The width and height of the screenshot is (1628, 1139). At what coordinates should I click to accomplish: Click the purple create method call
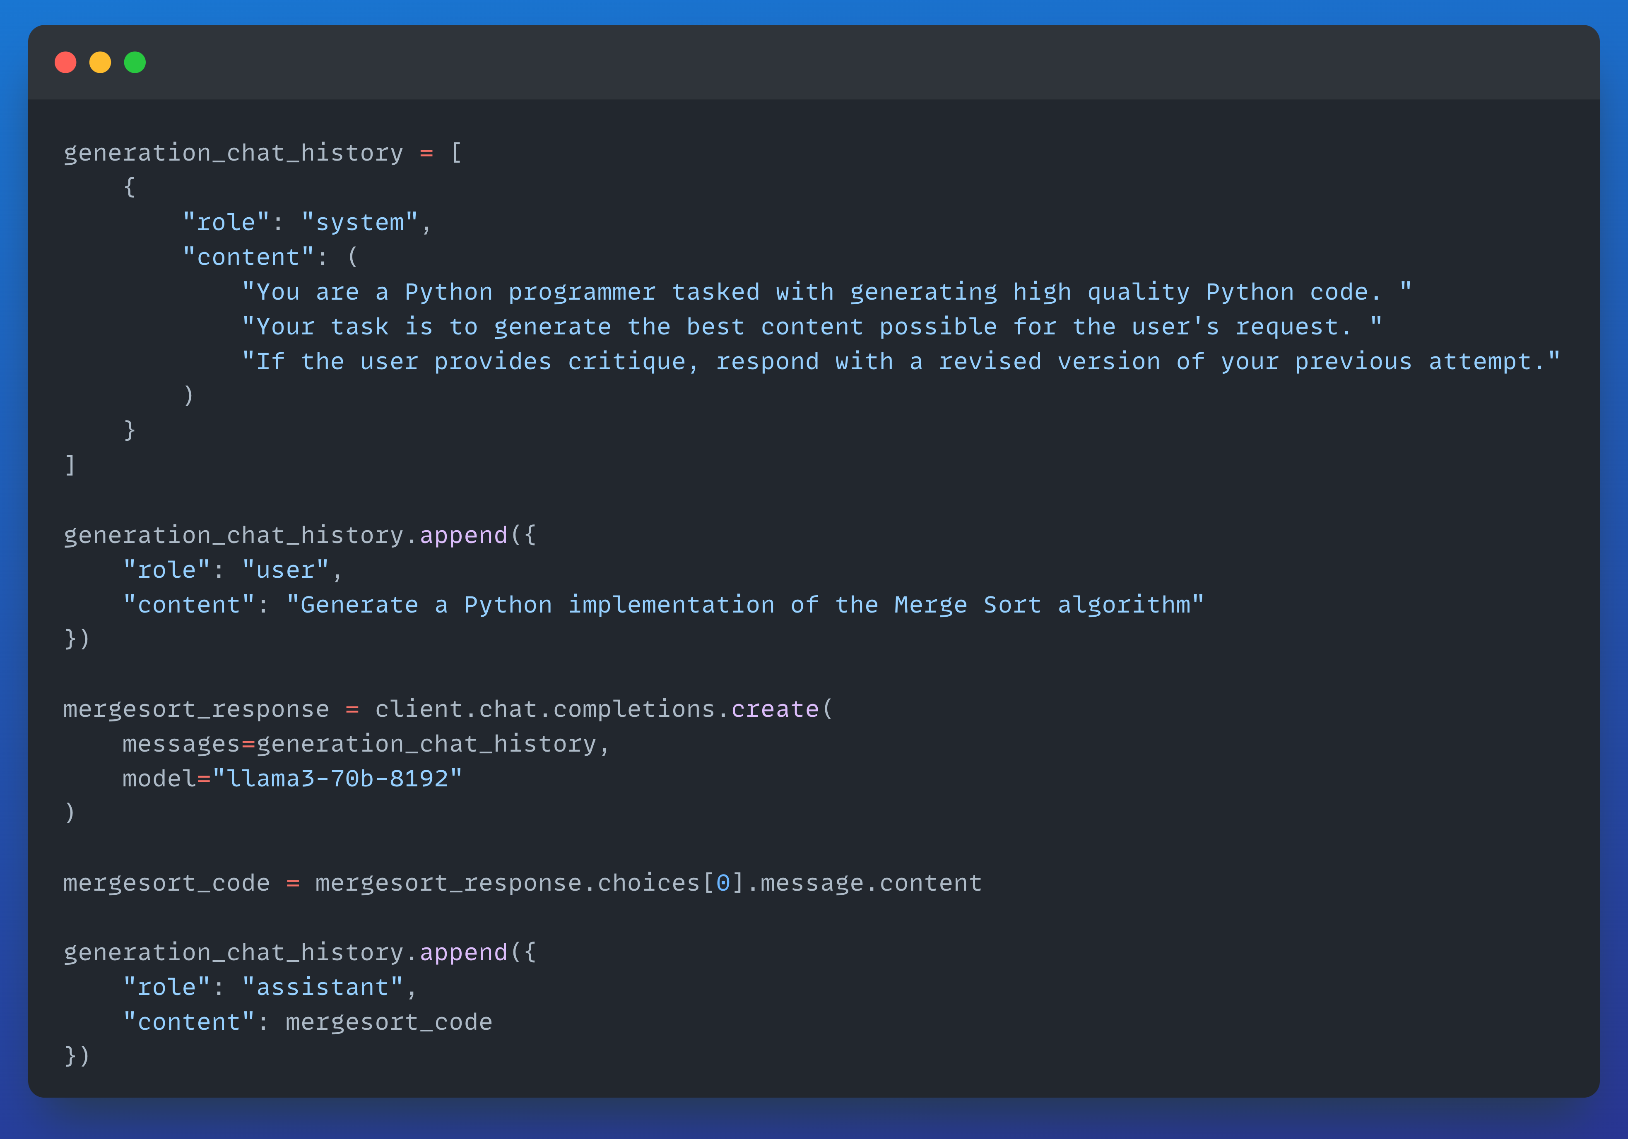coord(774,709)
